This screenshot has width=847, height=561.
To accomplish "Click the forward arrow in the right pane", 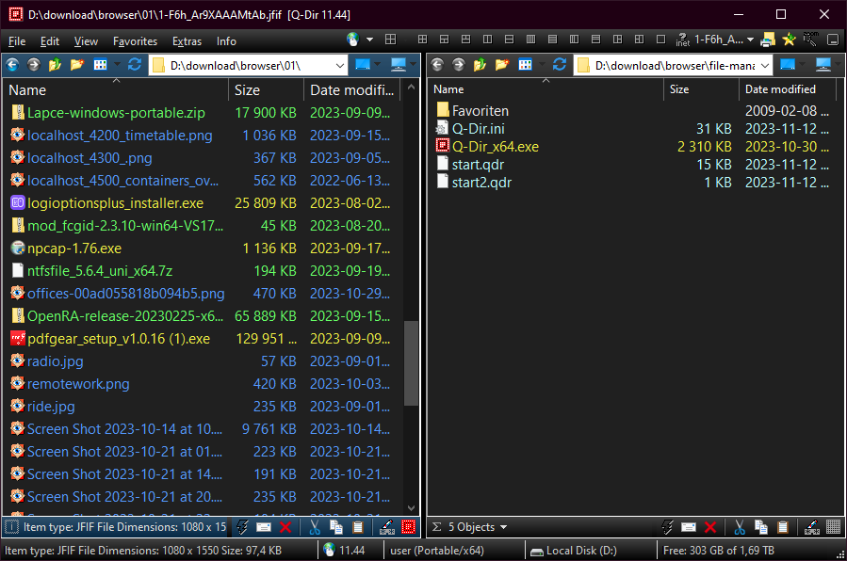I will pos(458,65).
